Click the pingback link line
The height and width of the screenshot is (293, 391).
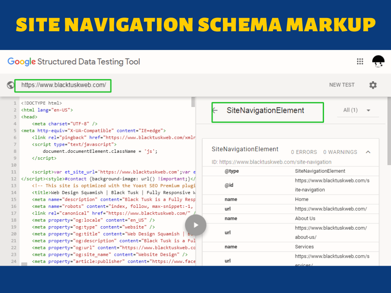pos(113,138)
